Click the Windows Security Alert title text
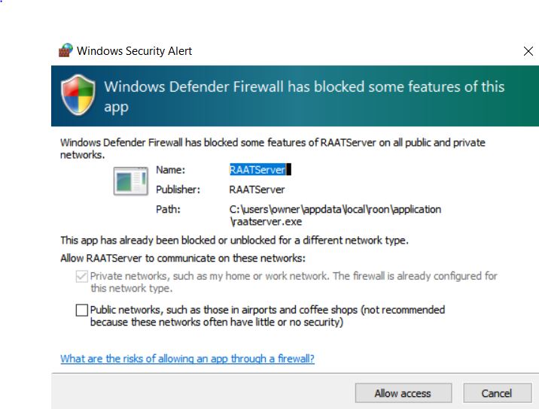The height and width of the screenshot is (409, 539). (134, 51)
